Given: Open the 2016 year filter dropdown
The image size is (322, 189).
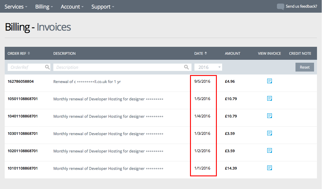Looking at the screenshot, I should click(x=208, y=67).
